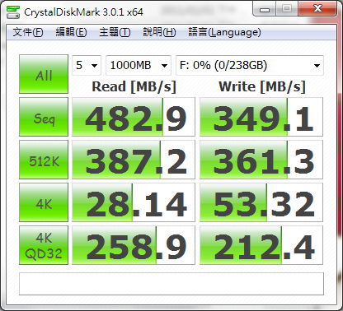Click the Write [MB/s] column header

(x=262, y=86)
